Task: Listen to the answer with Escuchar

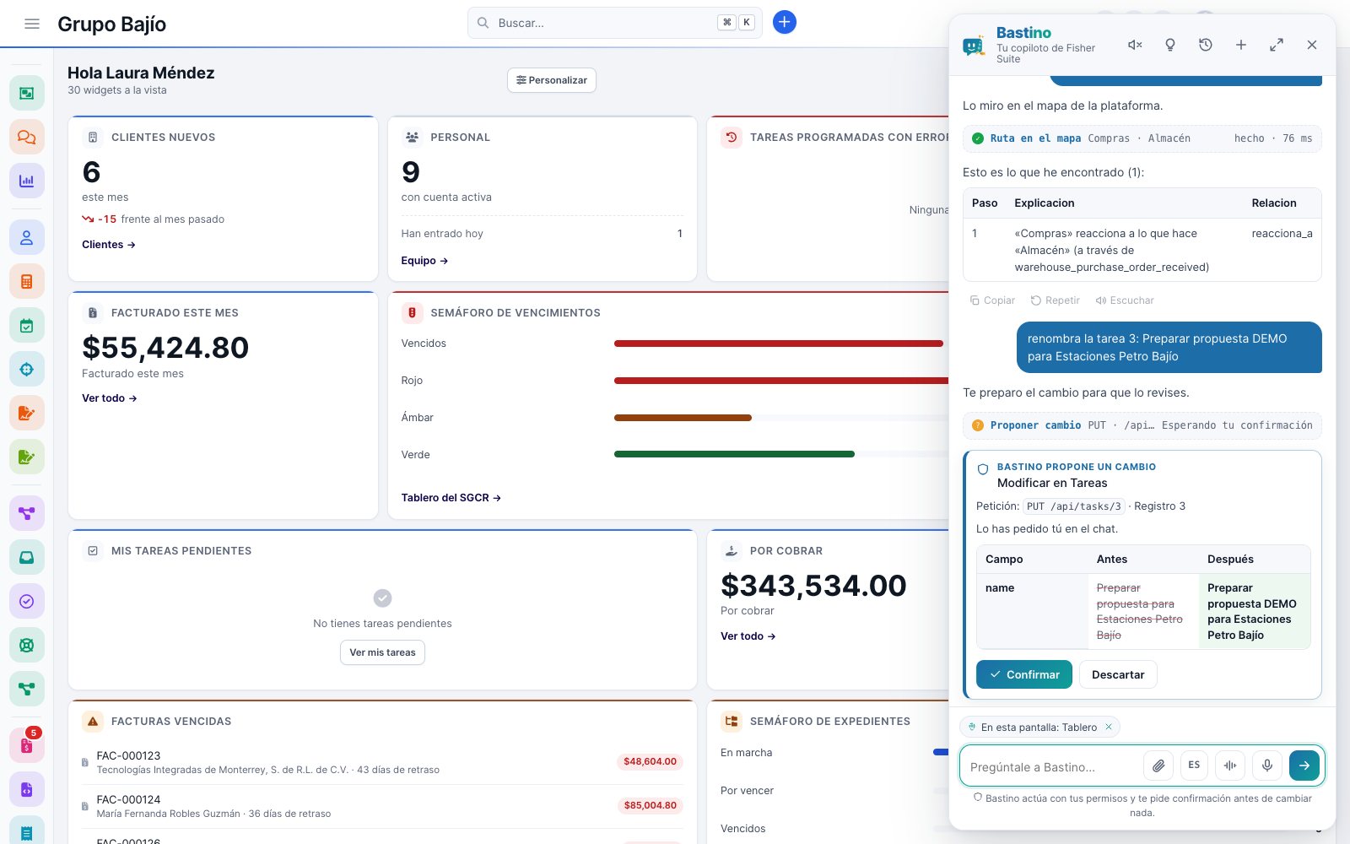Action: pos(1125,300)
